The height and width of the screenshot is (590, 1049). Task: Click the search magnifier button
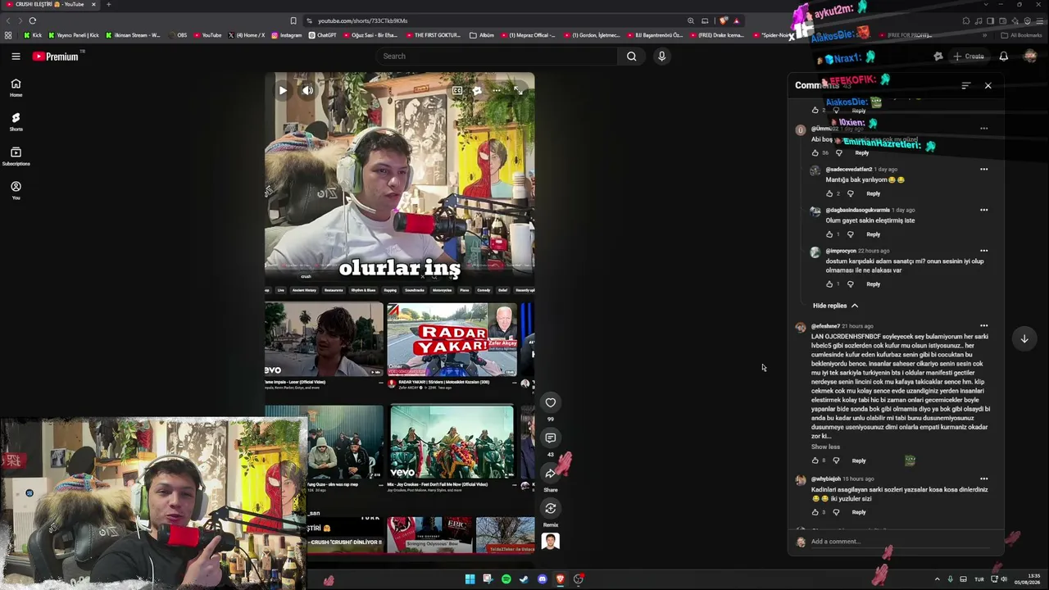(631, 57)
